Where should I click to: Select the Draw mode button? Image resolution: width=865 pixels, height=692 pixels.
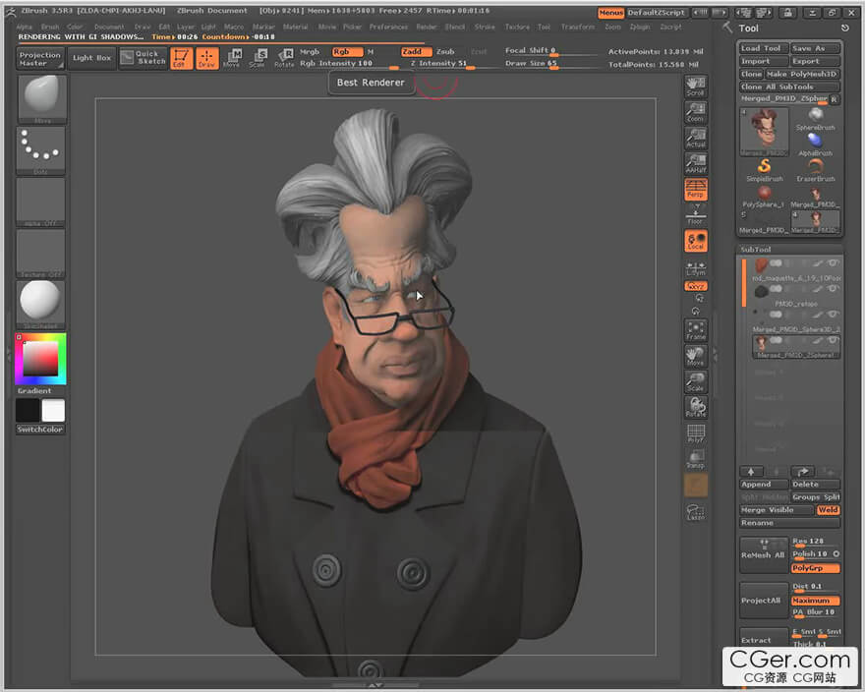pyautogui.click(x=206, y=58)
